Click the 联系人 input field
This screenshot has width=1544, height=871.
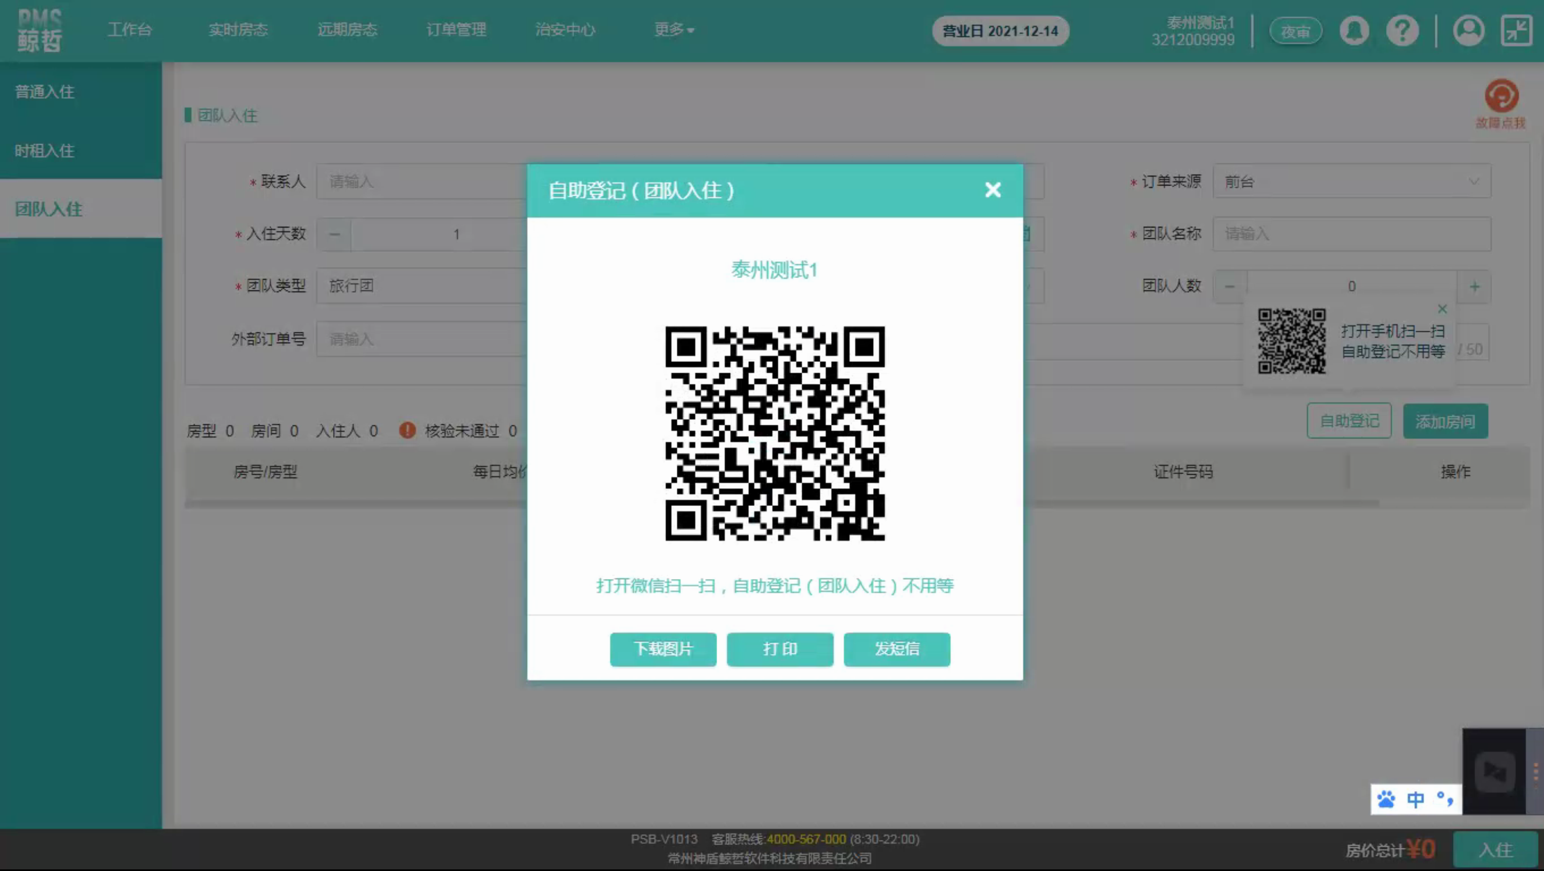[x=422, y=182]
